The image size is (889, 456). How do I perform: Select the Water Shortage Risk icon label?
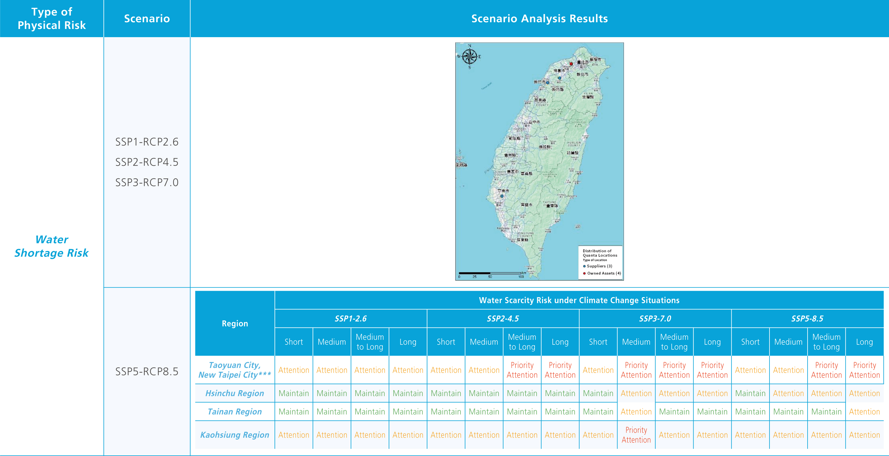52,246
